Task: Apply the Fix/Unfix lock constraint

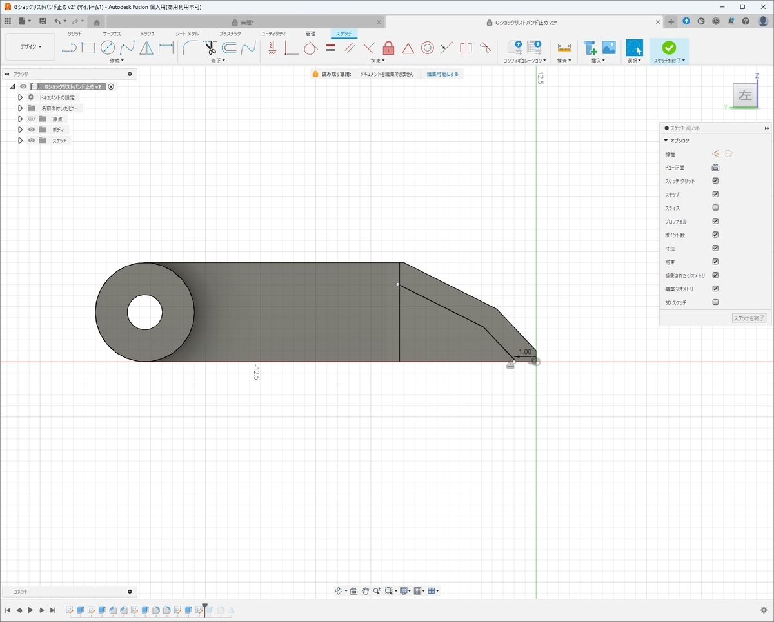Action: 388,48
